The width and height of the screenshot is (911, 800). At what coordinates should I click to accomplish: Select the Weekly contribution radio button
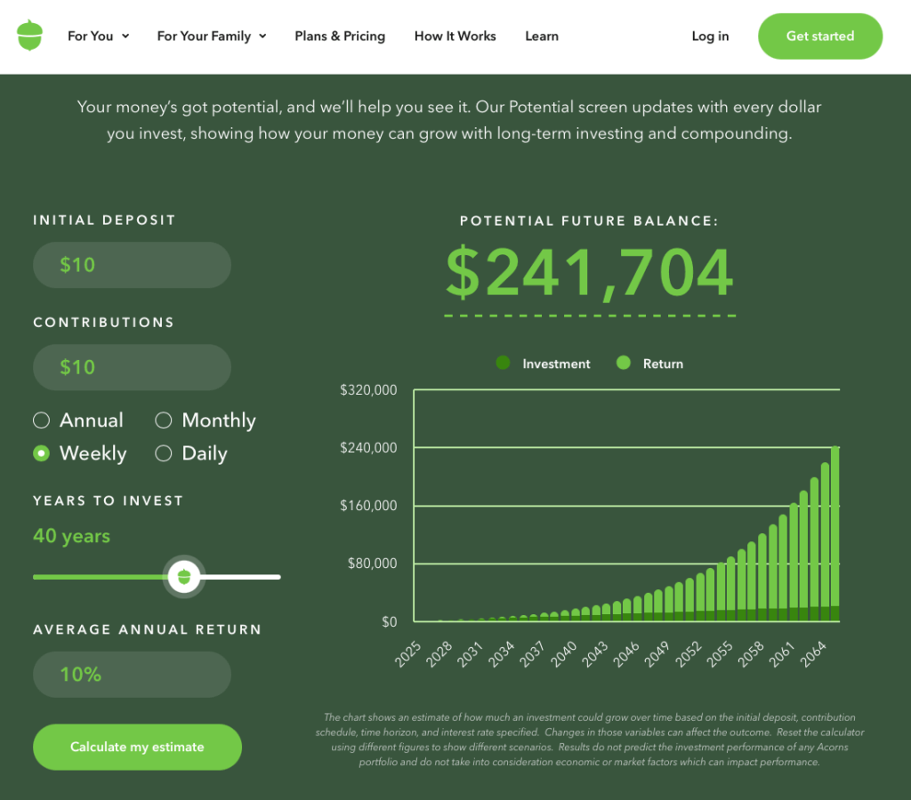42,453
